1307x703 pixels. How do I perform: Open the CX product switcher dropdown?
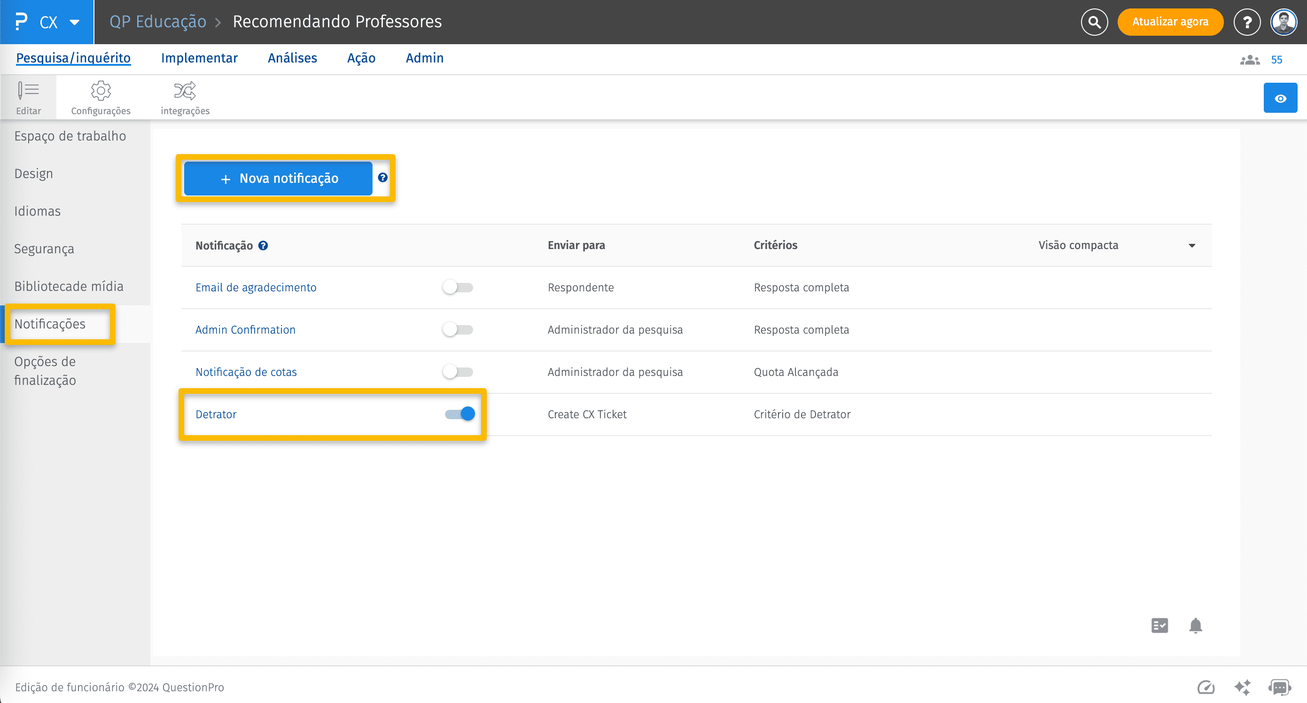pyautogui.click(x=75, y=22)
